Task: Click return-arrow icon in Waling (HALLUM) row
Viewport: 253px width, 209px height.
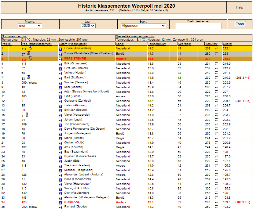Action: click(217, 188)
